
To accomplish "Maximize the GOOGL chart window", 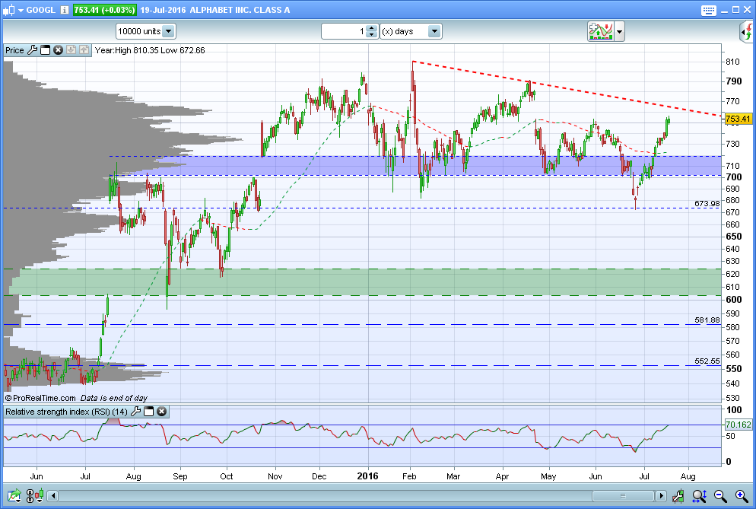I will pyautogui.click(x=735, y=10).
